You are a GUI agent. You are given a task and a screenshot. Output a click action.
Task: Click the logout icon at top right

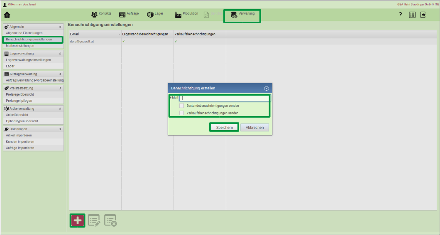click(423, 15)
